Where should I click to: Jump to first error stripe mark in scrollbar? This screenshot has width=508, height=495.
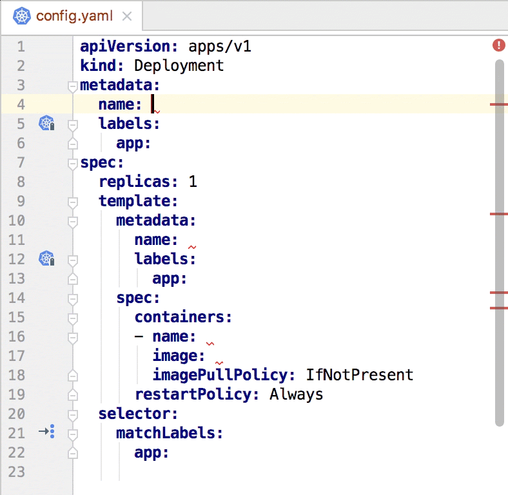coord(498,104)
